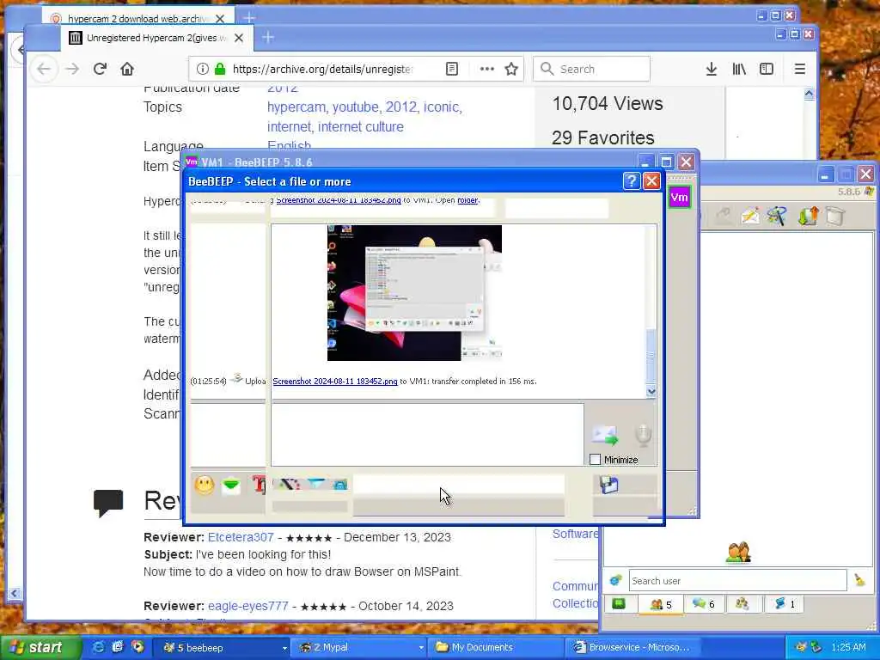The width and height of the screenshot is (880, 660).
Task: Toggle the Minimize checkbox
Action: [596, 460]
